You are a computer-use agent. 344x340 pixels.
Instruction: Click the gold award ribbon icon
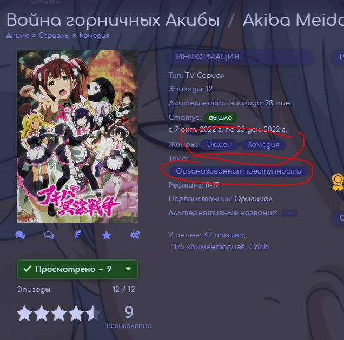pyautogui.click(x=338, y=182)
